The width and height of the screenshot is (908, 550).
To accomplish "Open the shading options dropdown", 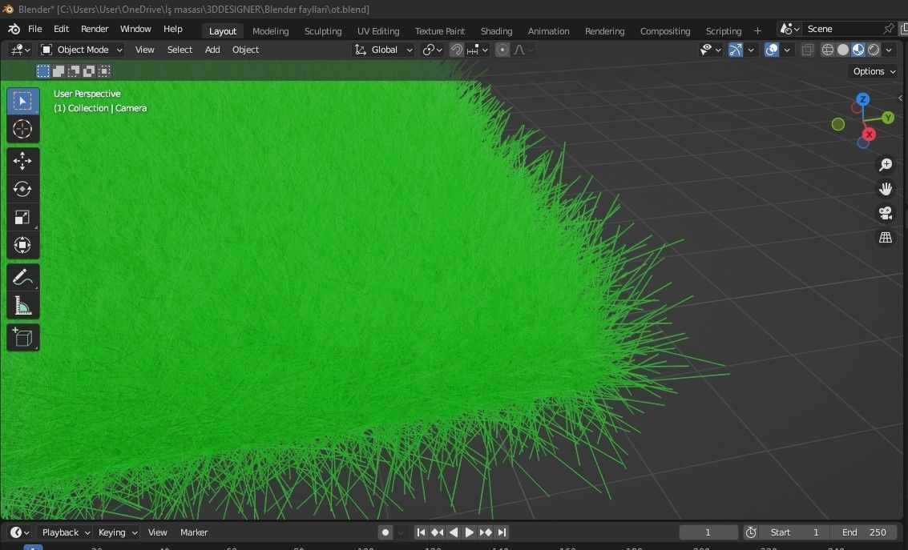I will (889, 50).
